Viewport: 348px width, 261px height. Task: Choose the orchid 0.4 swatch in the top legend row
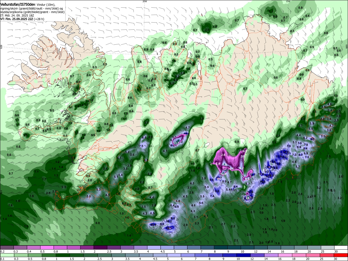(x=33, y=247)
